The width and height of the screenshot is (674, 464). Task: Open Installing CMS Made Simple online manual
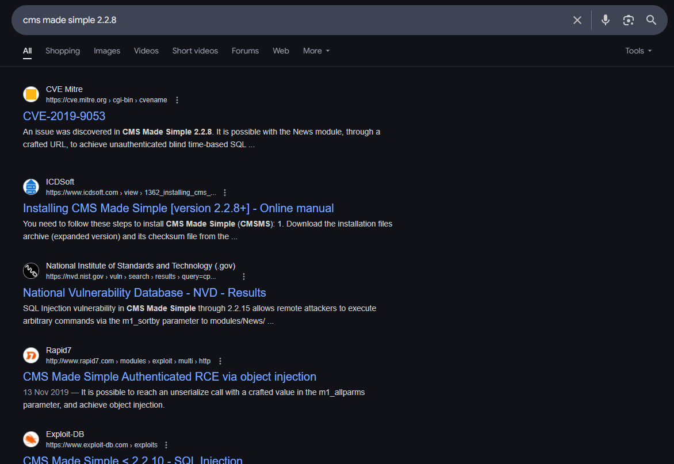point(178,208)
